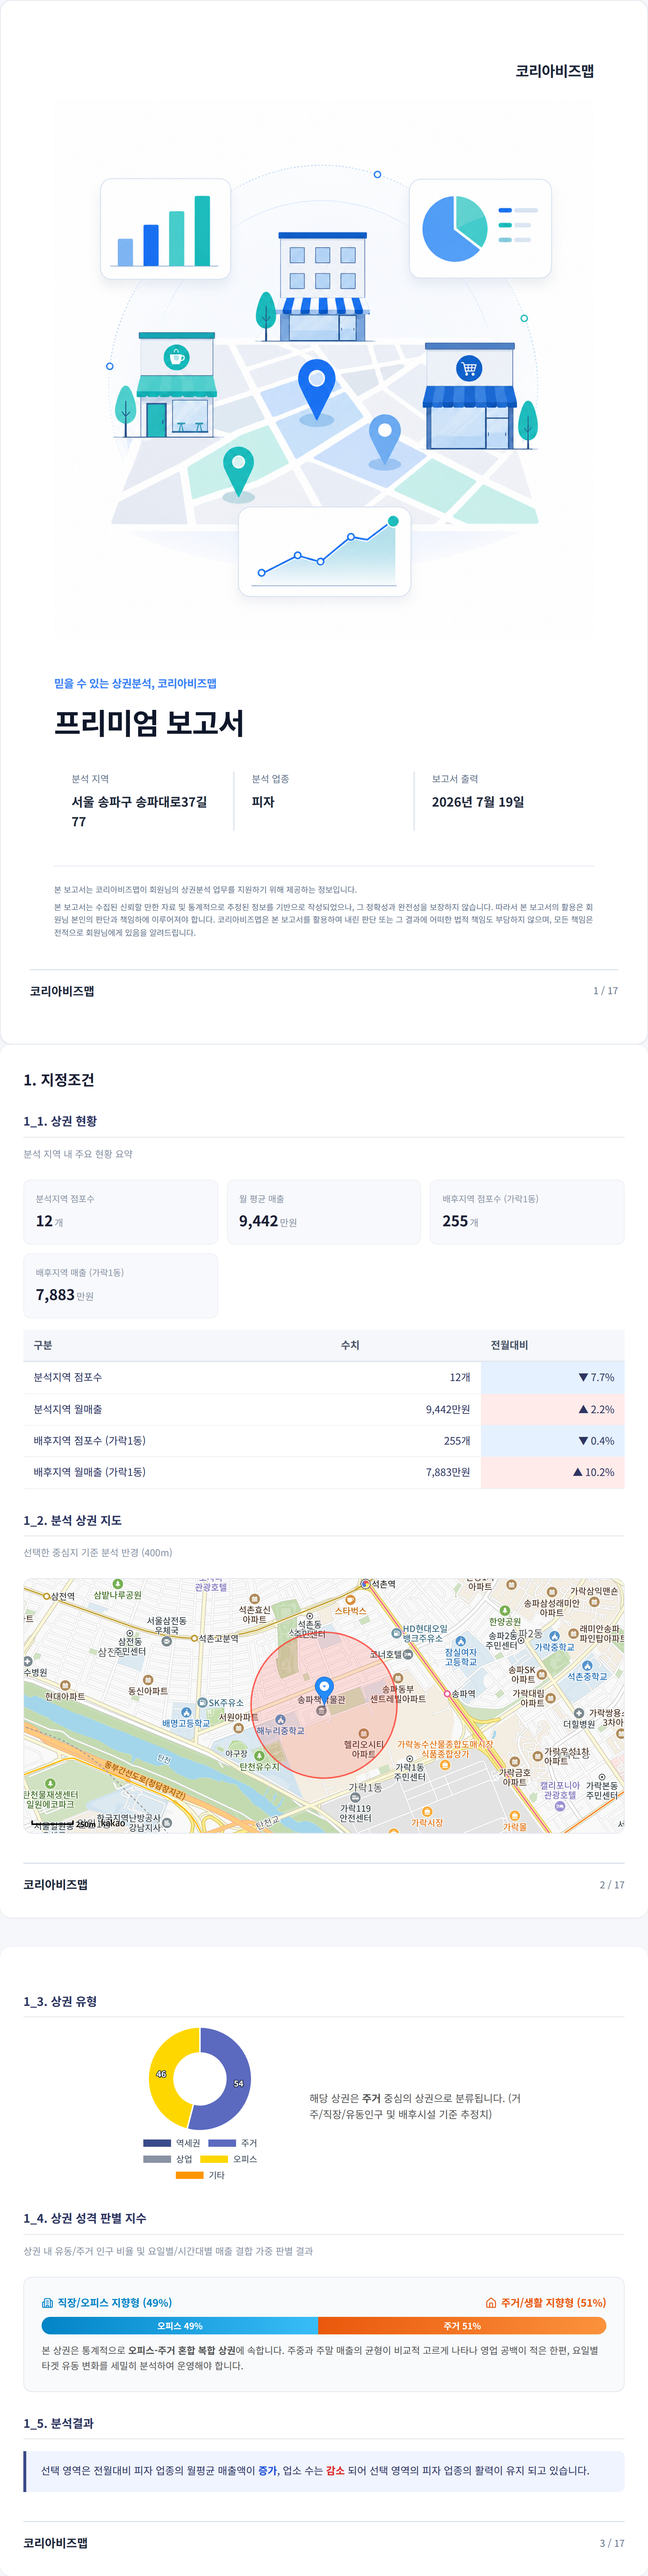
Task: Click the red analysis radius circle on map
Action: click(x=324, y=1705)
